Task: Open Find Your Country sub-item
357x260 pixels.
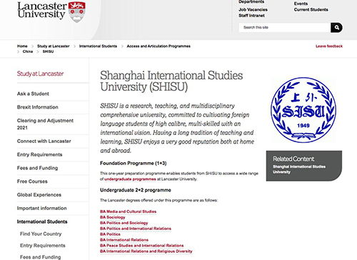Action: 41,234
